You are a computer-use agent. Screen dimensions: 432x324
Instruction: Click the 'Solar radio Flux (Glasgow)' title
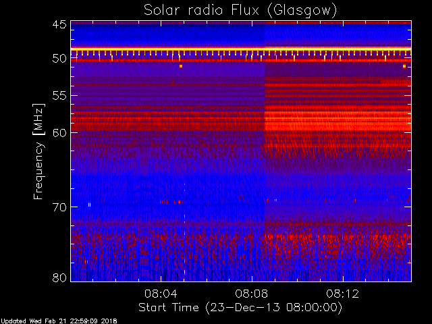tap(240, 11)
